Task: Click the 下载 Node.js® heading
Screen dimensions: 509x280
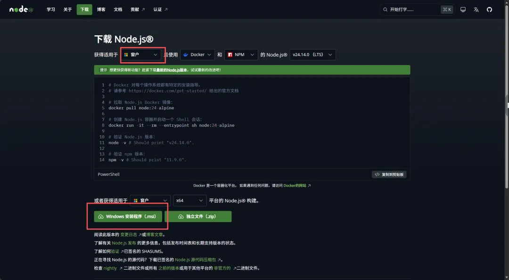Action: (x=123, y=39)
